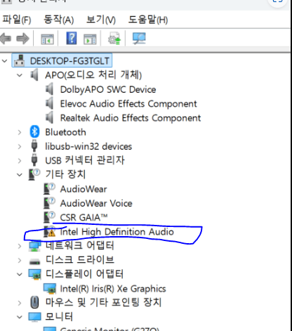This screenshot has height=331, width=292.
Task: Click speaker icon of Realtek Audio Effects
Action: [49, 117]
